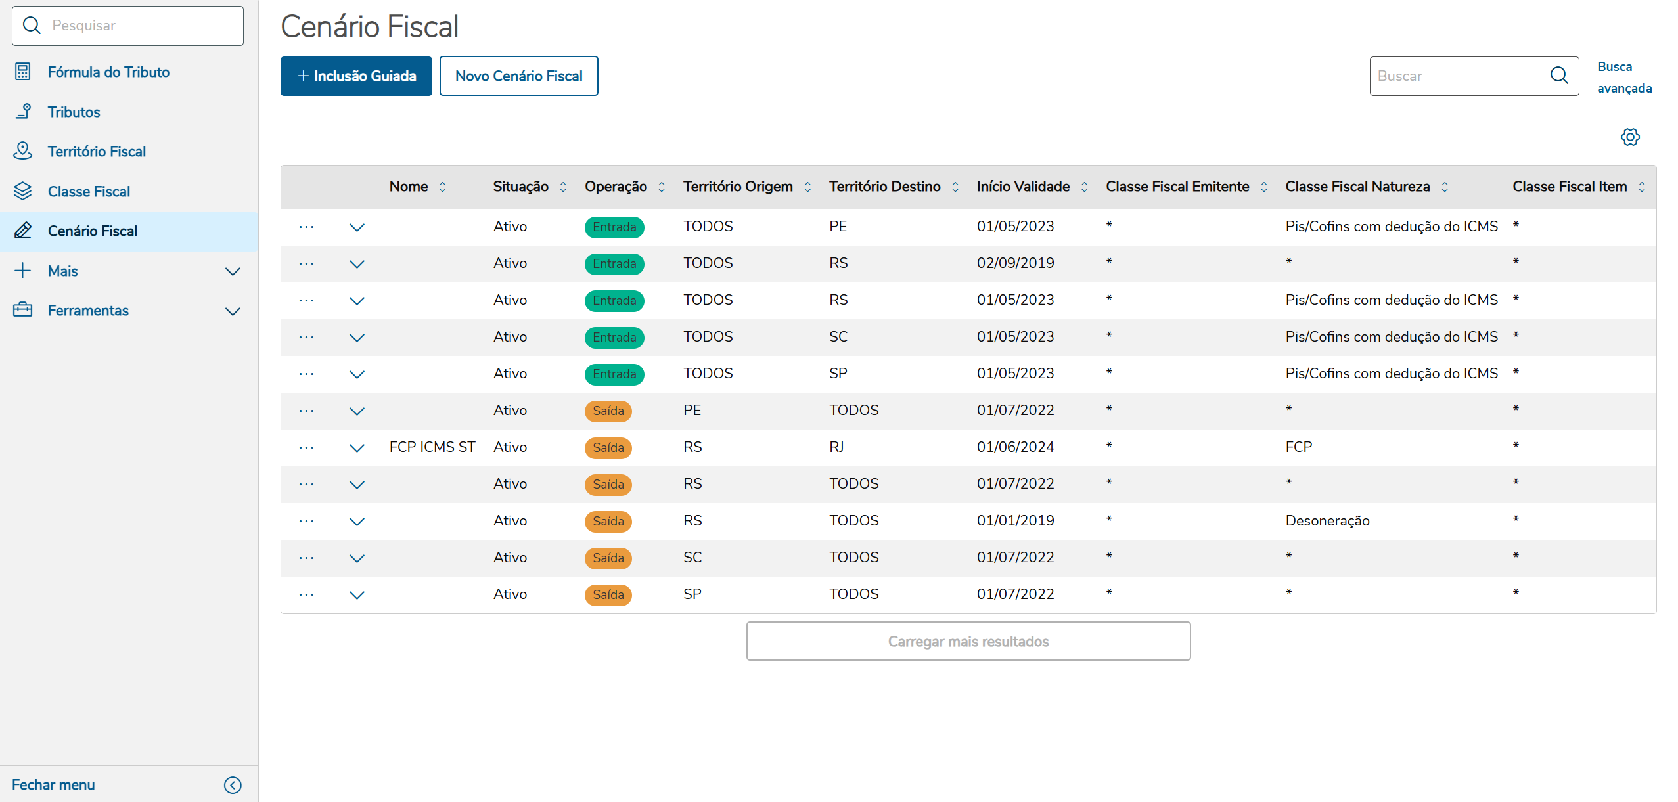This screenshot has width=1678, height=802.
Task: Toggle sort on Início Validade column
Action: (x=1084, y=187)
